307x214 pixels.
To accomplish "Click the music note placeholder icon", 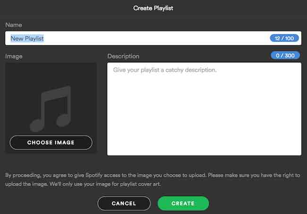I will point(51,109).
